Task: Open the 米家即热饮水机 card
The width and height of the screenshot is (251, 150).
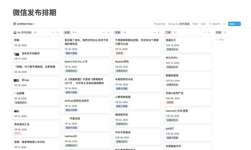Action: (137, 84)
